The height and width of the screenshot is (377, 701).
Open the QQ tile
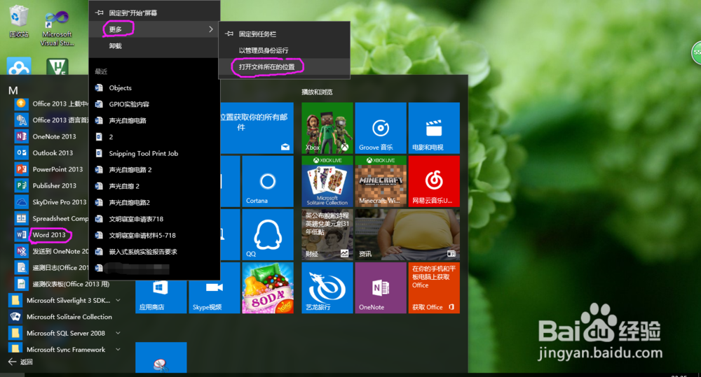[x=267, y=234]
